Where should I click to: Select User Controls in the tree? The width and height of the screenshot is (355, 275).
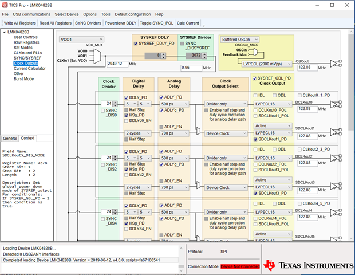coord(26,37)
